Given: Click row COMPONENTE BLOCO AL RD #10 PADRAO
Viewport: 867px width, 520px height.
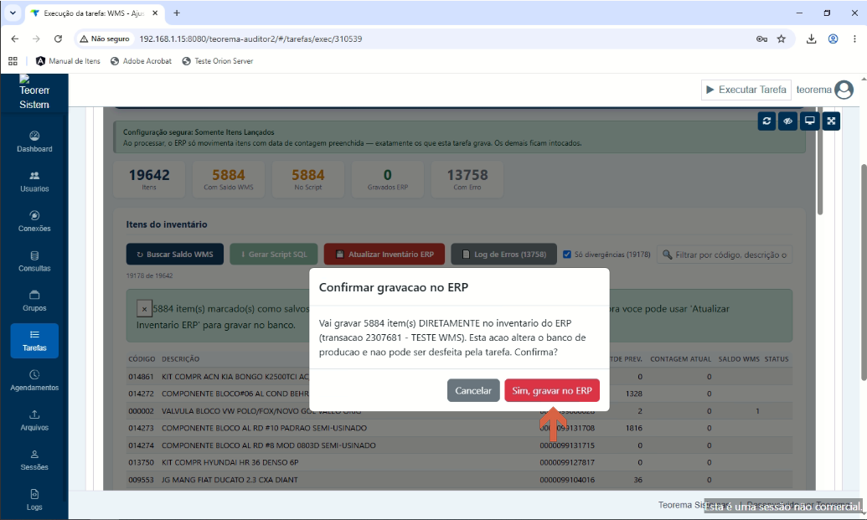Looking at the screenshot, I should click(460, 428).
